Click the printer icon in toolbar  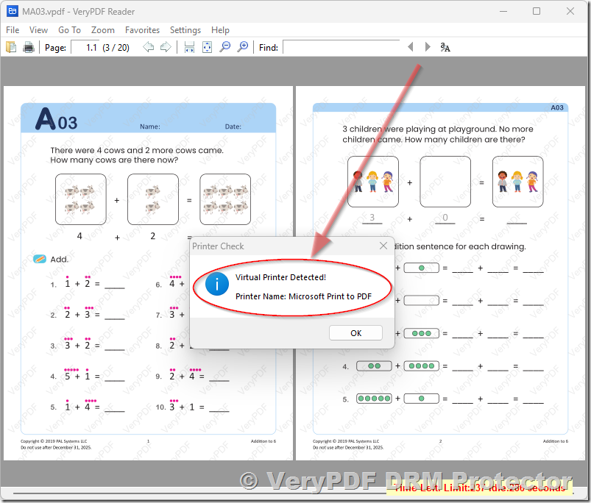click(x=29, y=47)
